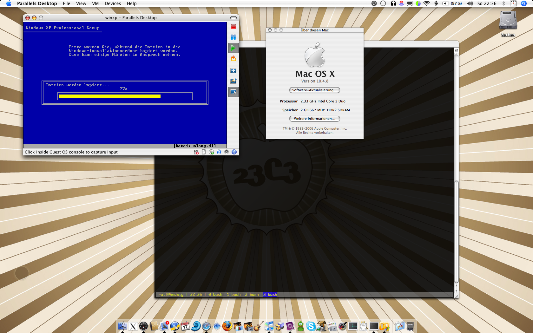The width and height of the screenshot is (533, 333).
Task: Open the Devices menu
Action: [113, 3]
